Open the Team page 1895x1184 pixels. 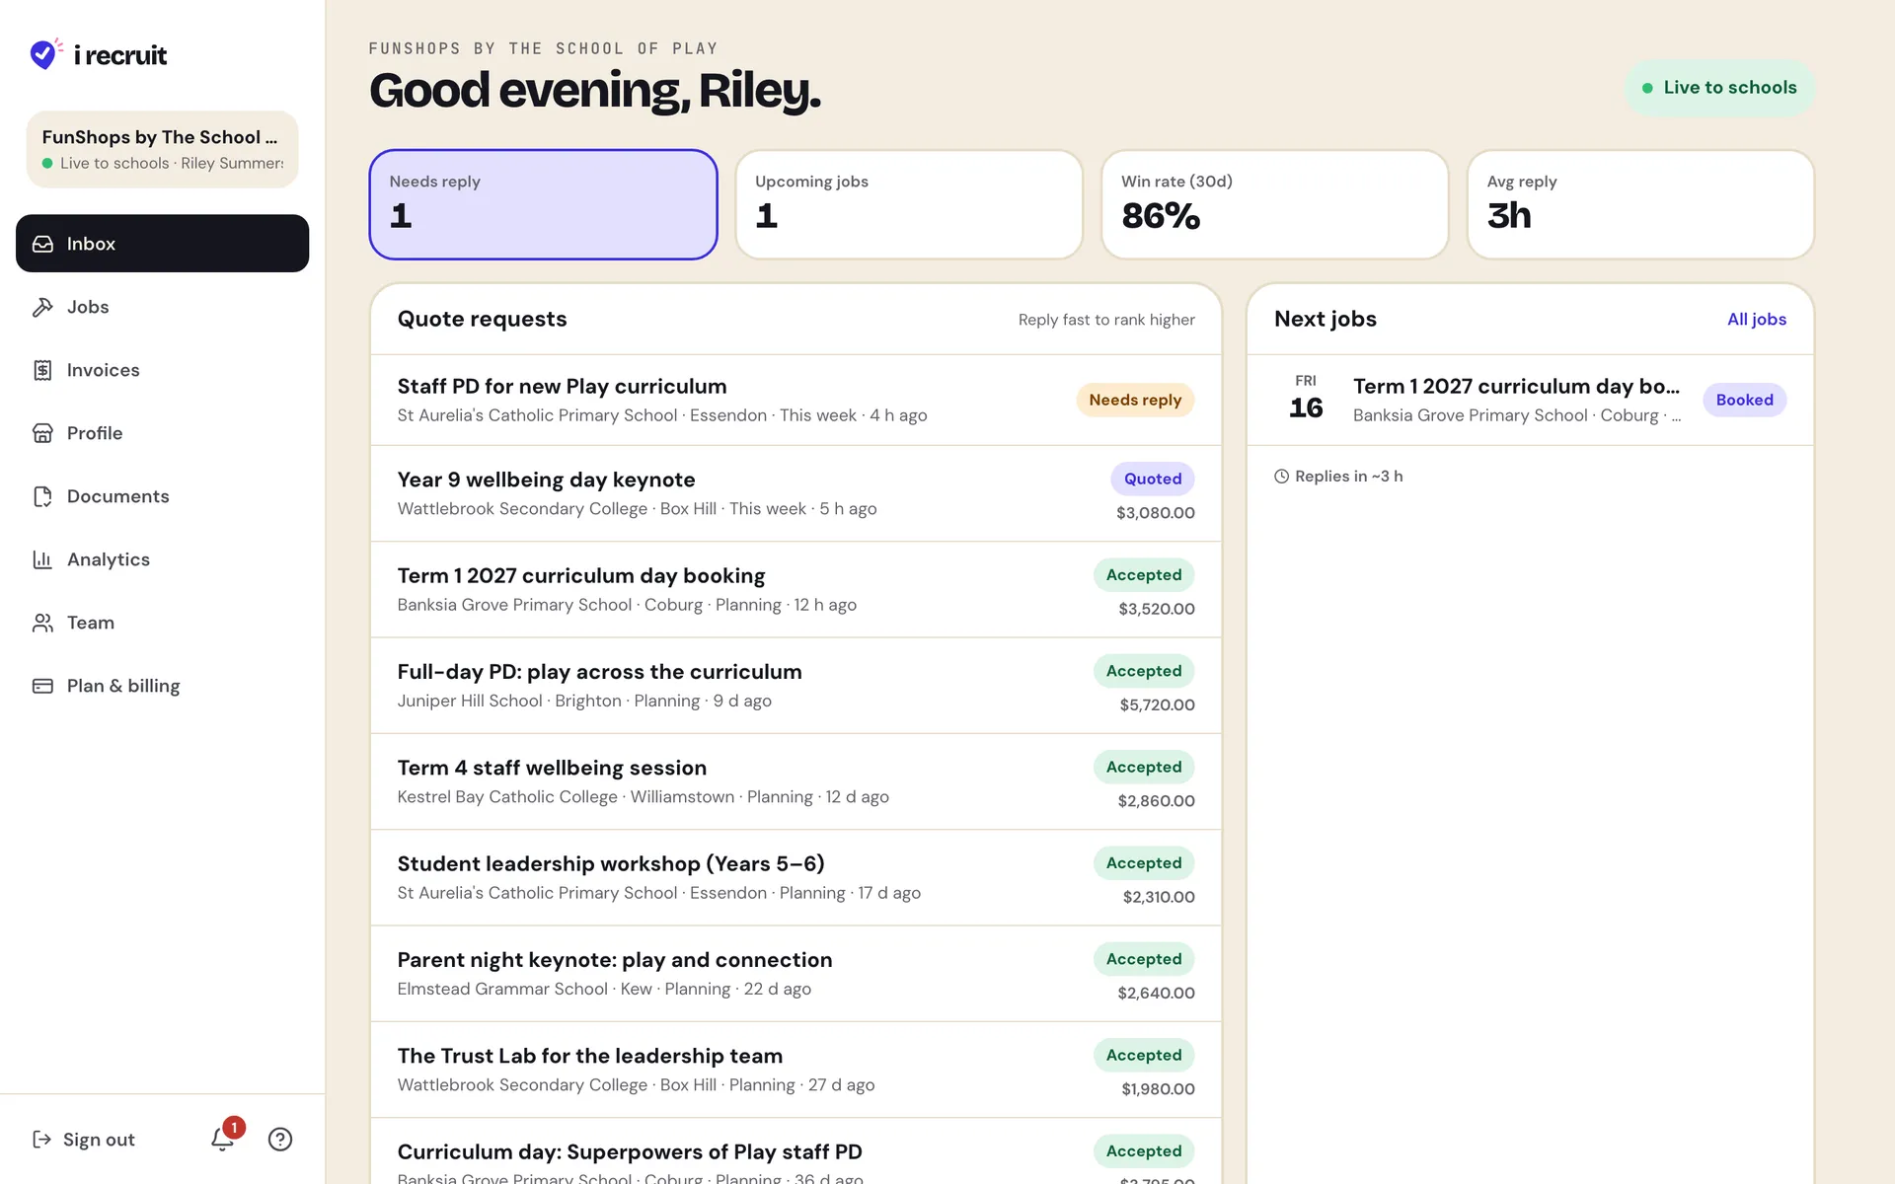(162, 623)
